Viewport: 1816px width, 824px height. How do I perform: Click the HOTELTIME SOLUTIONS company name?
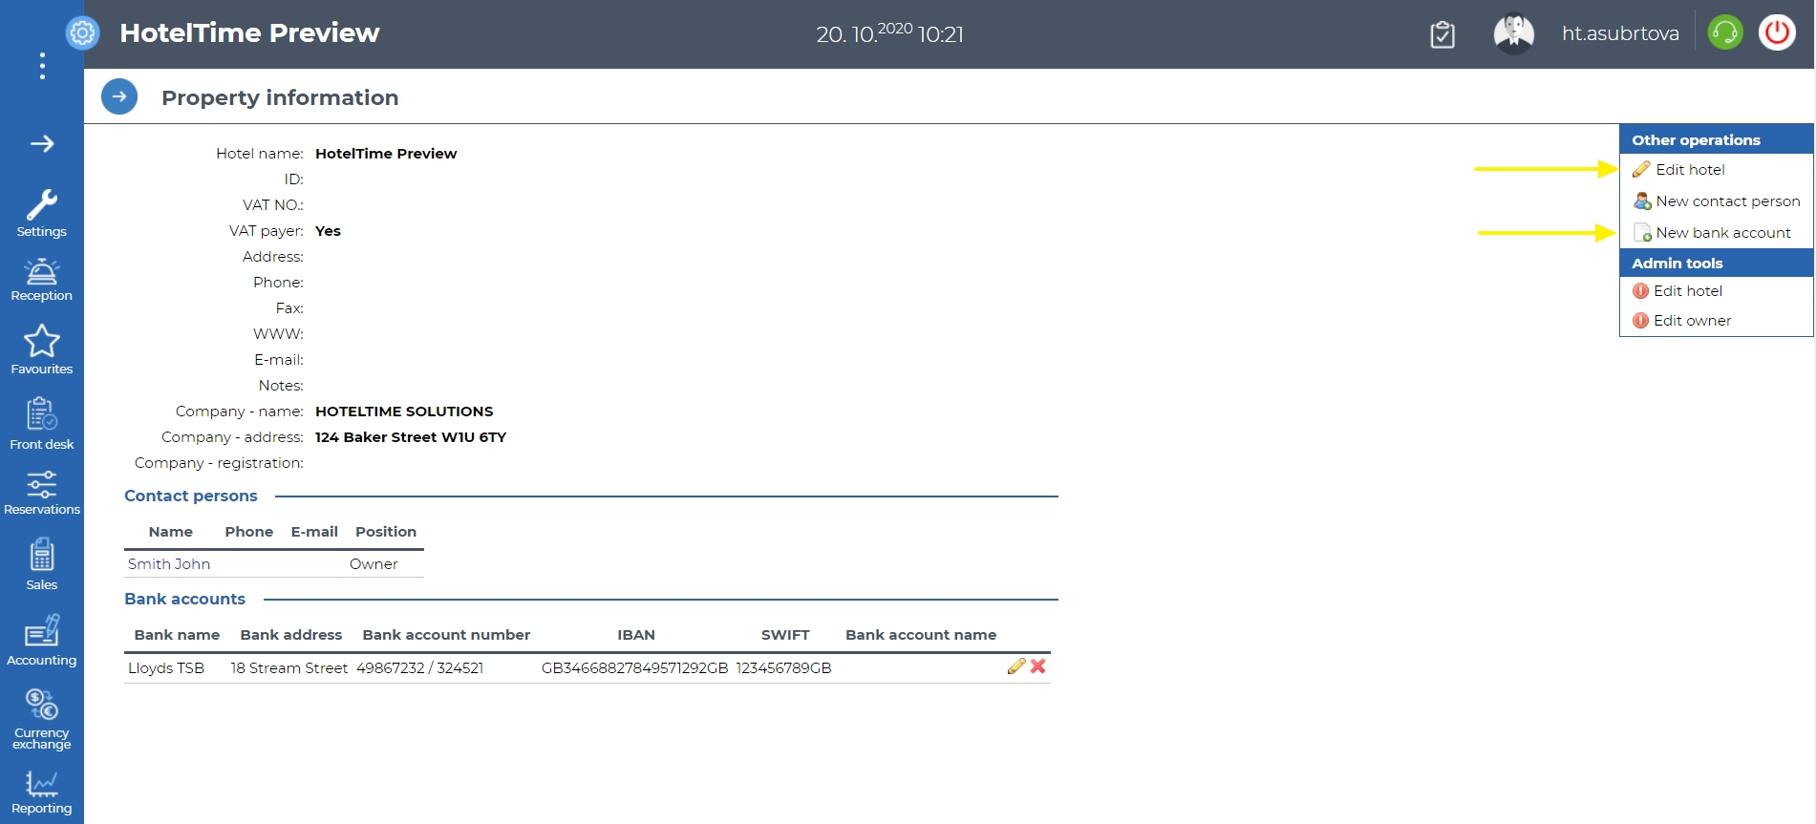pyautogui.click(x=404, y=411)
